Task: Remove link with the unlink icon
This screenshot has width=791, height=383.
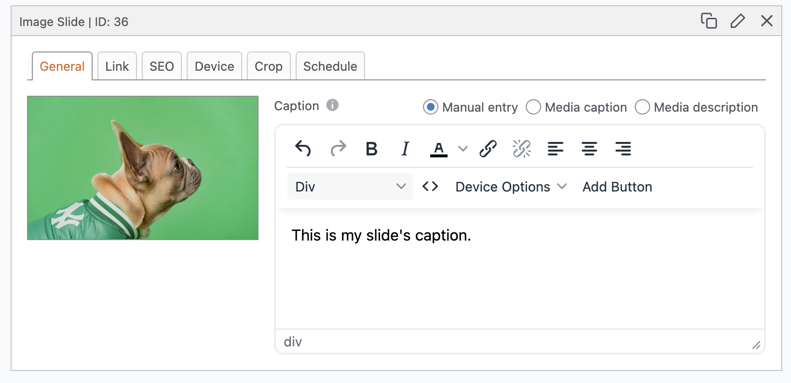Action: (x=522, y=149)
